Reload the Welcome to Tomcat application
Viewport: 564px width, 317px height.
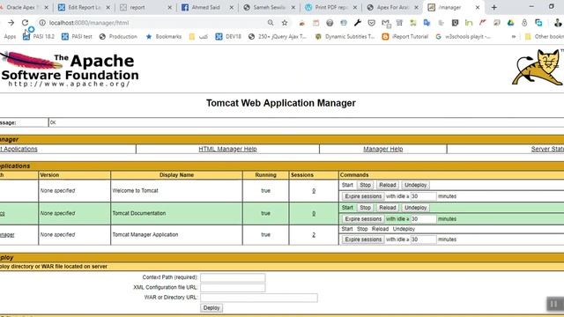[388, 185]
